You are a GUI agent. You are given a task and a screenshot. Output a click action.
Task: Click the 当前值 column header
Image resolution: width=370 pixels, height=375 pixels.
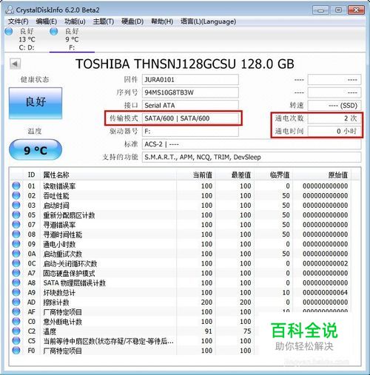point(196,175)
